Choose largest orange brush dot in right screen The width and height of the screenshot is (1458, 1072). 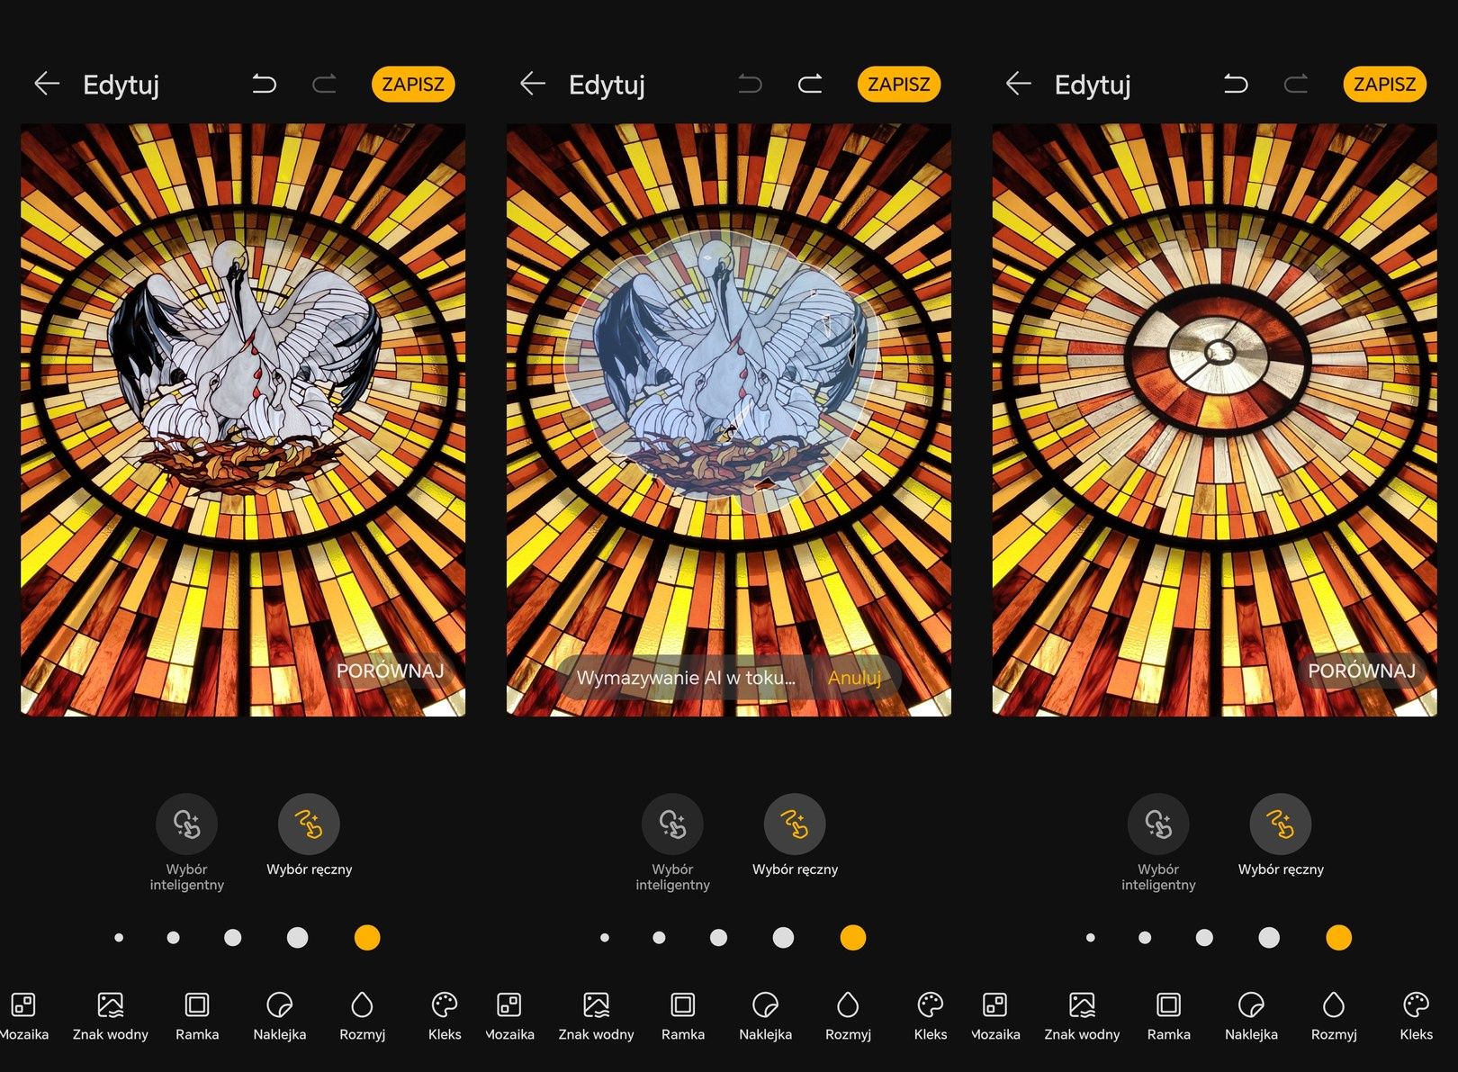[1338, 938]
